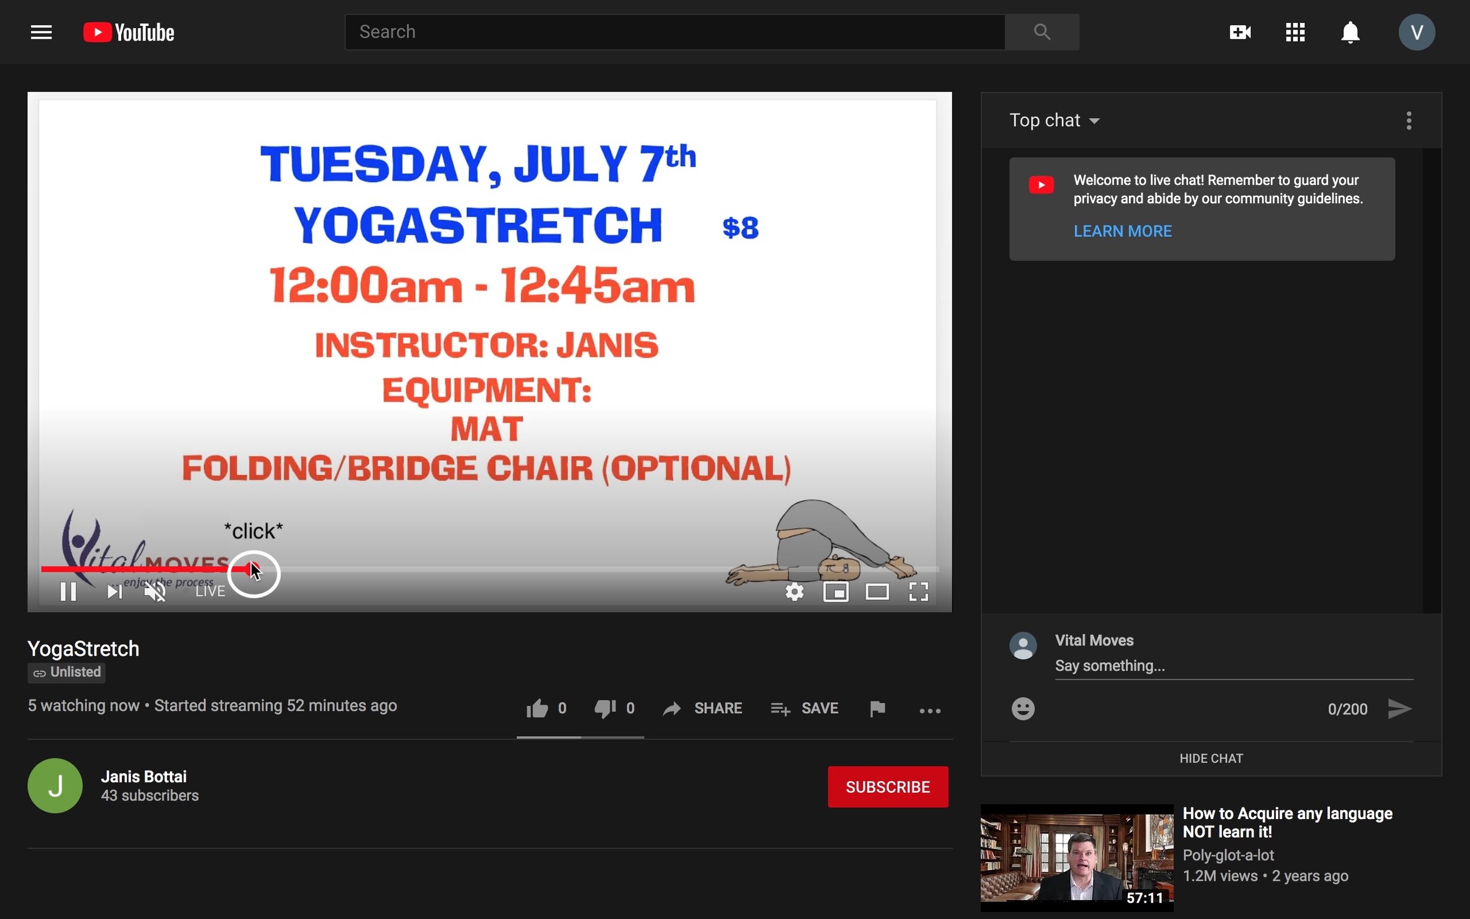Enable miniplayer mode

coord(836,591)
